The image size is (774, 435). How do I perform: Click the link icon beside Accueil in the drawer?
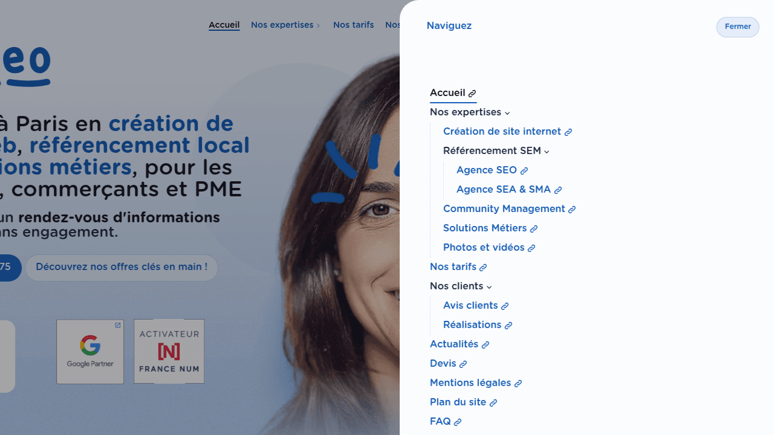click(x=472, y=94)
